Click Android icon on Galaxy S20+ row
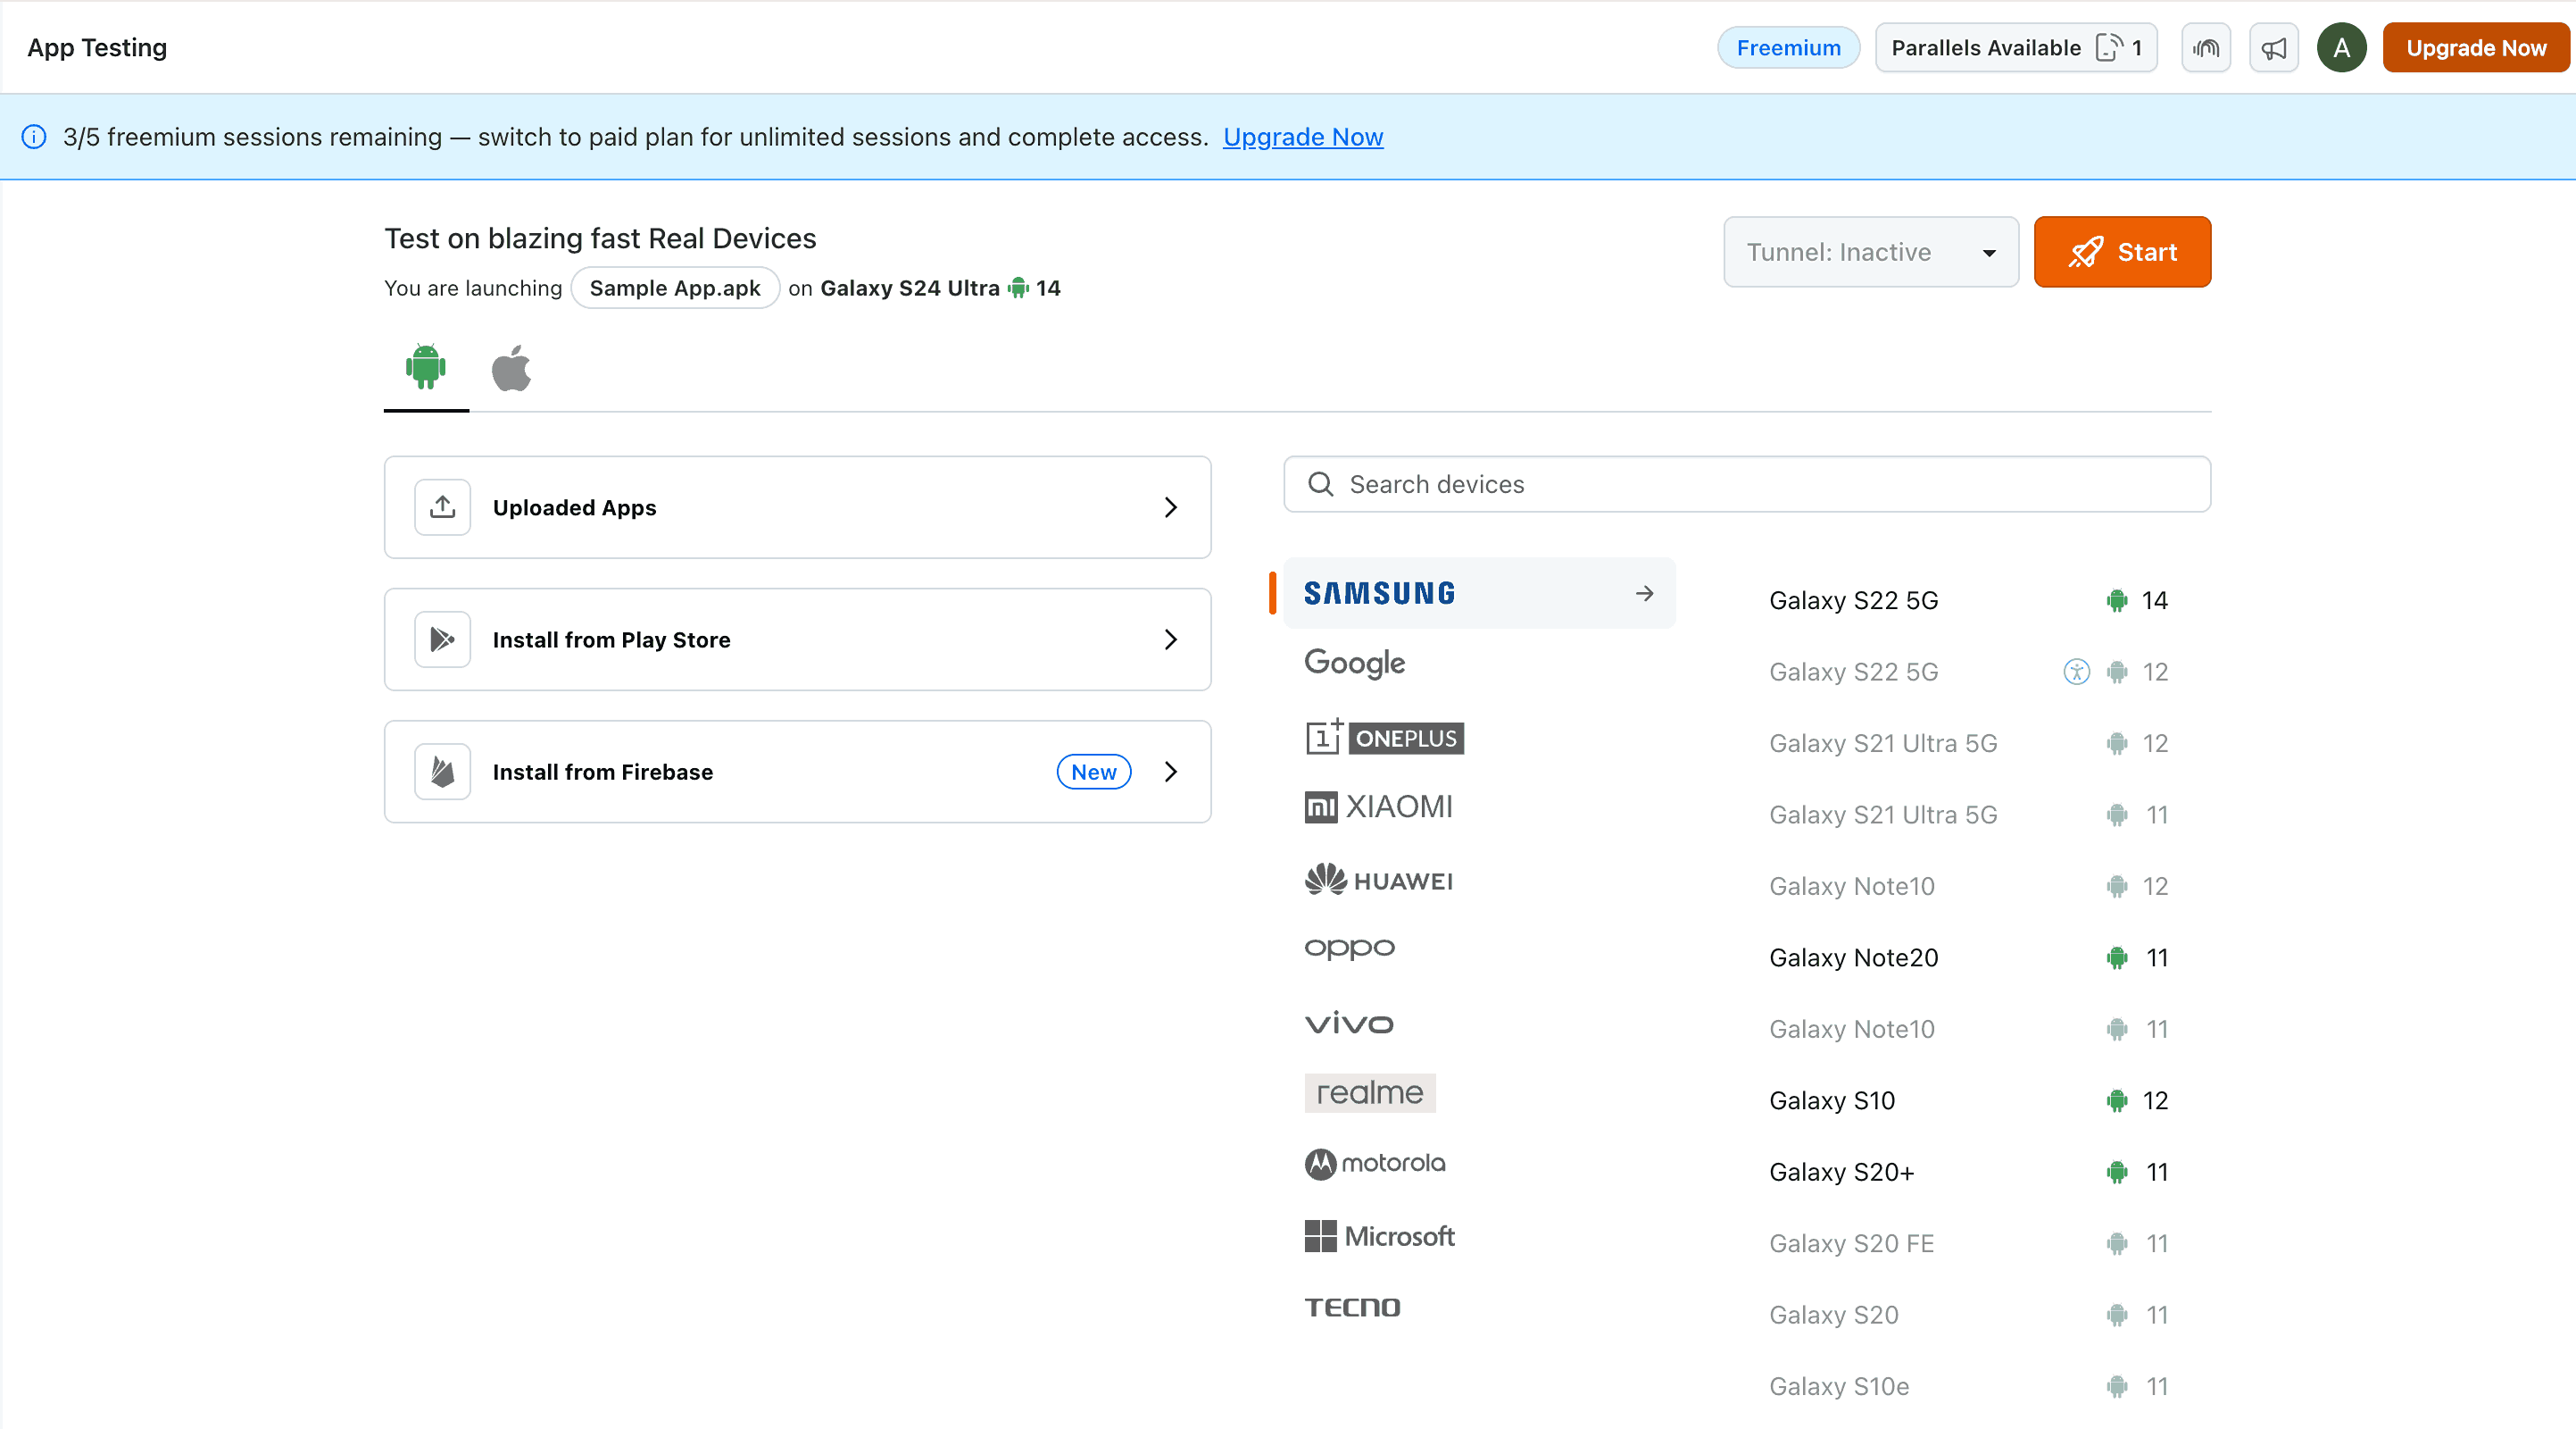 click(x=2117, y=1172)
